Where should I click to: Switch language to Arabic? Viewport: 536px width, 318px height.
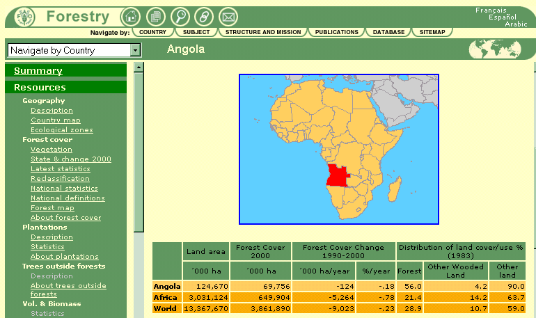tap(496, 24)
